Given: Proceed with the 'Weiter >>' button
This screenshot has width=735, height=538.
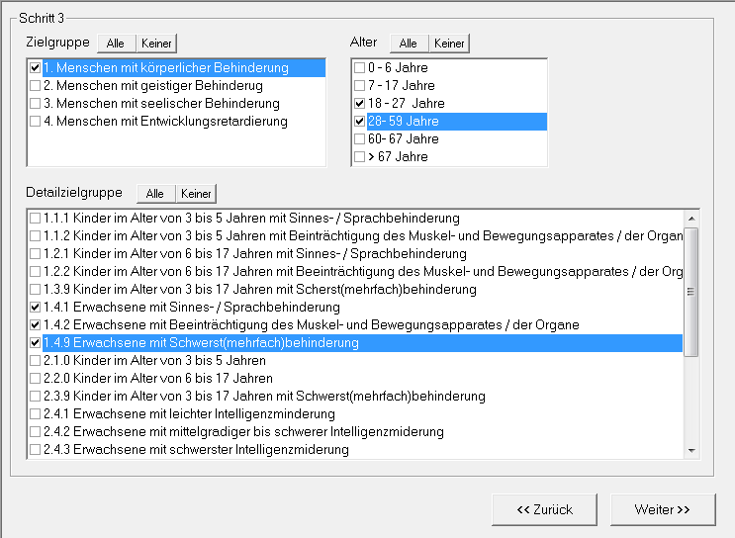Looking at the screenshot, I should [x=663, y=509].
